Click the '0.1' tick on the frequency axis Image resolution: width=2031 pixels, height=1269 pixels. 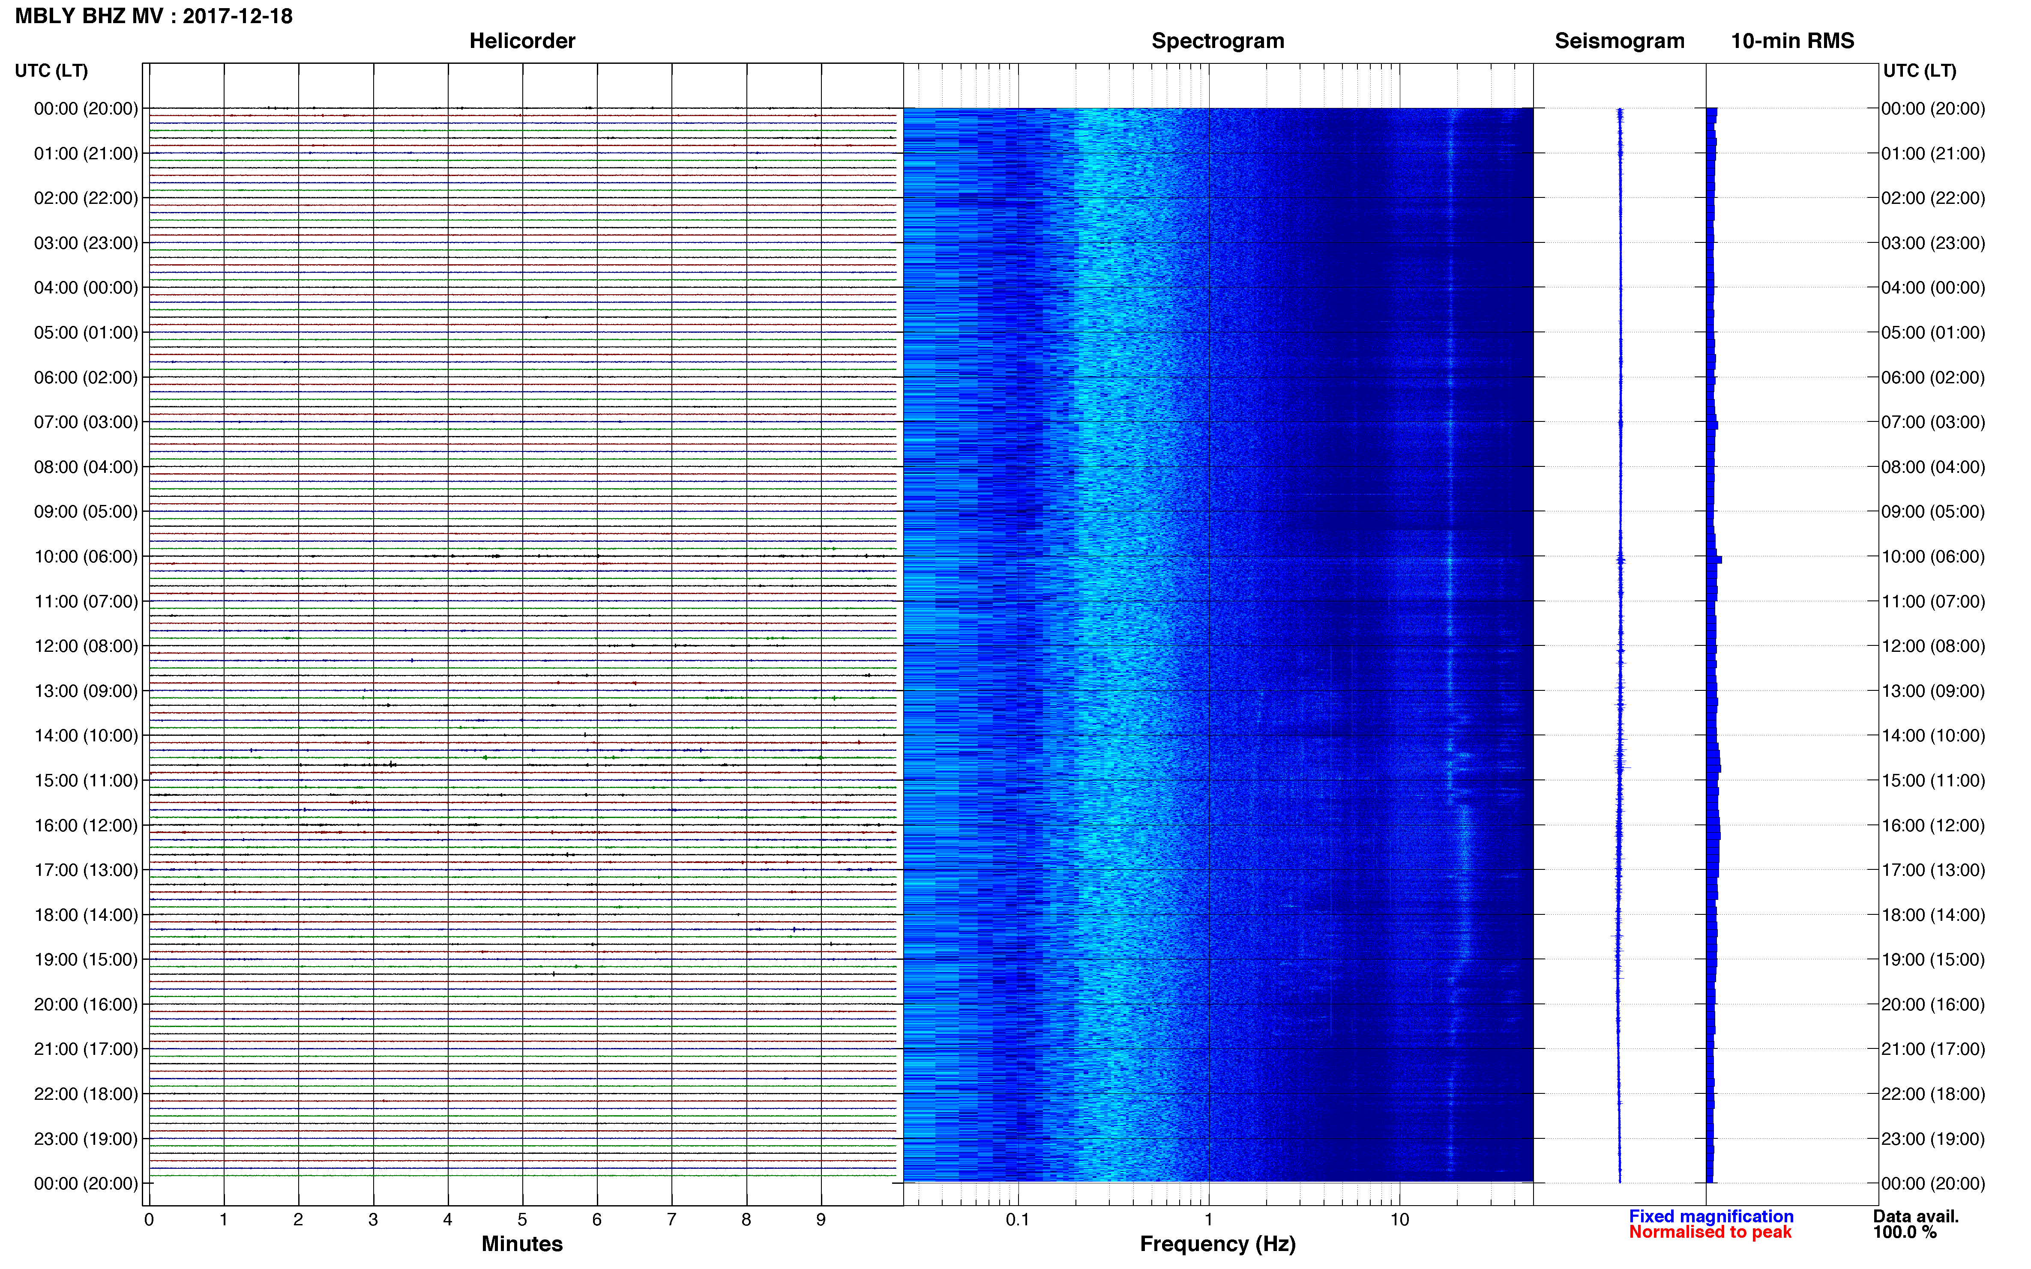tap(1018, 1219)
